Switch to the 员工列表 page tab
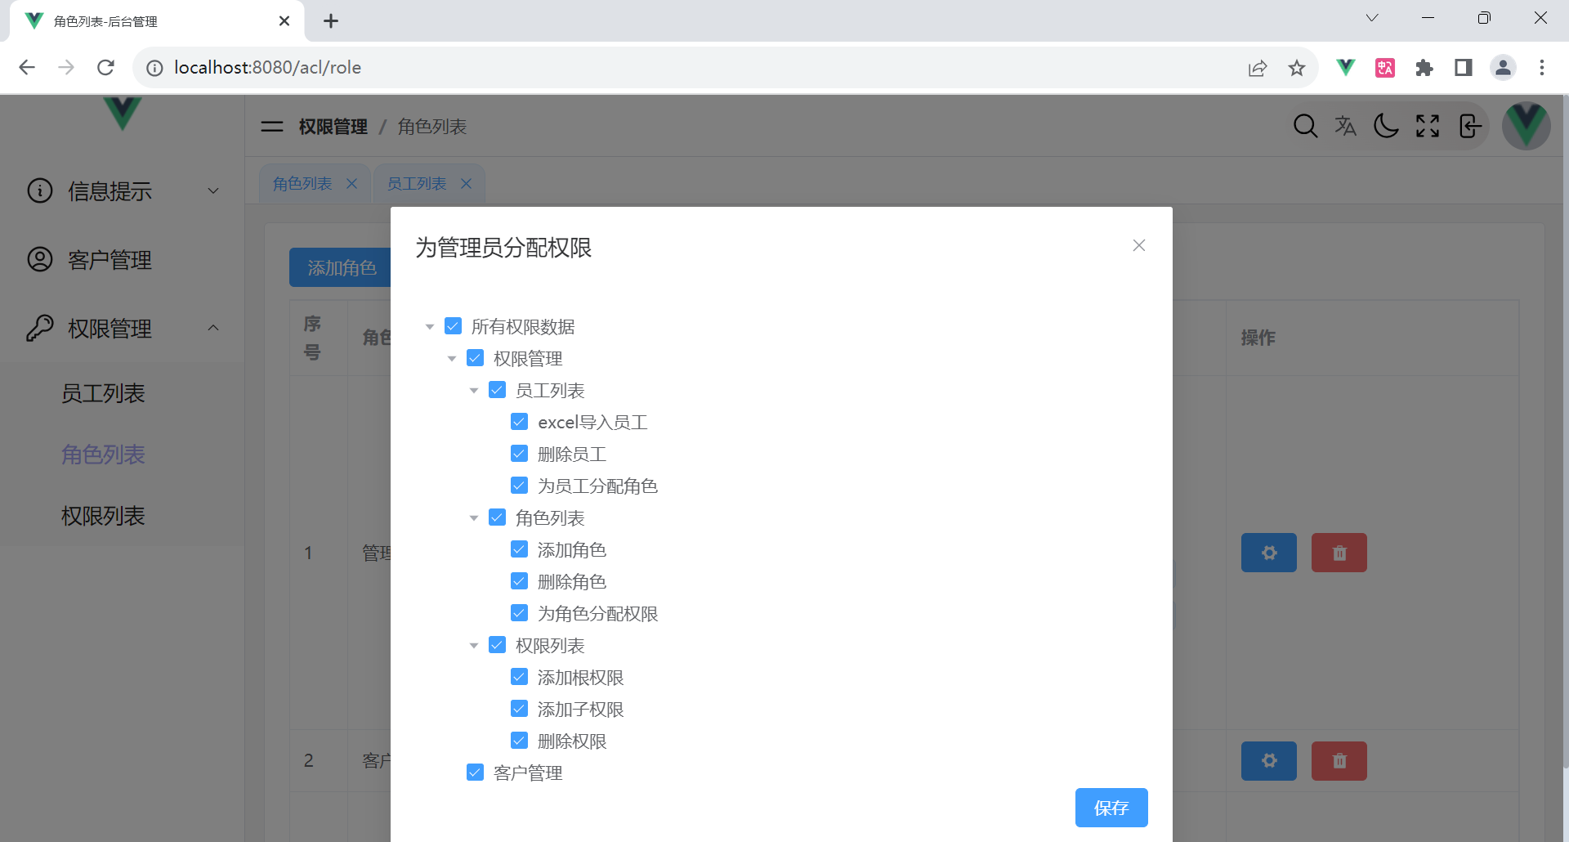Image resolution: width=1569 pixels, height=842 pixels. (417, 184)
